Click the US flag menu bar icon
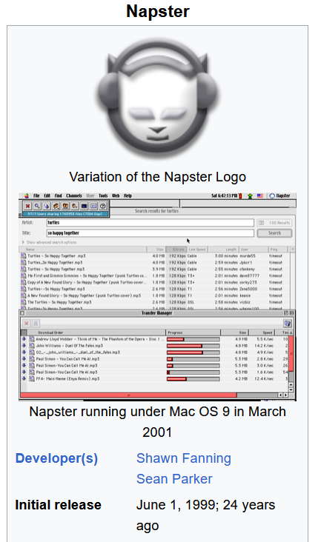This screenshot has height=542, width=321. [x=259, y=195]
